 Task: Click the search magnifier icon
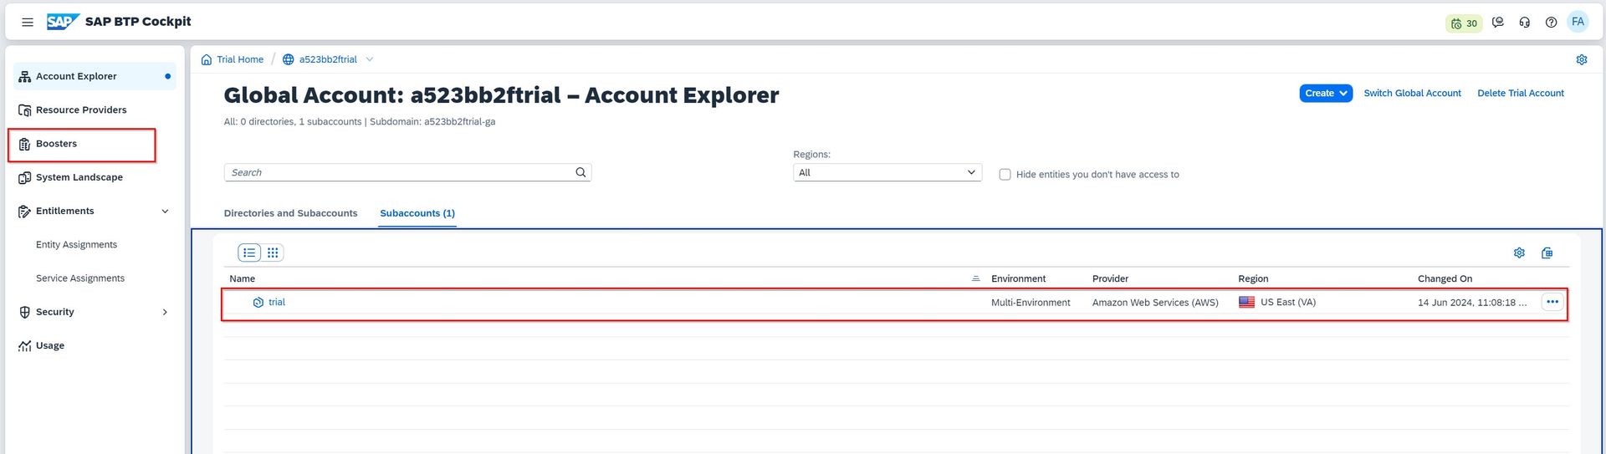(581, 172)
